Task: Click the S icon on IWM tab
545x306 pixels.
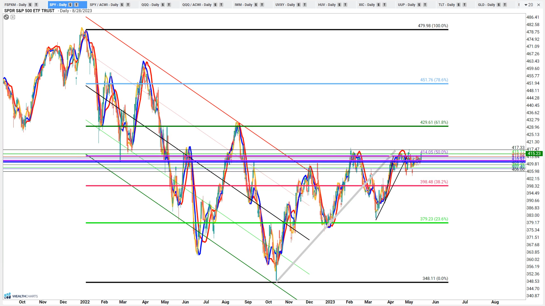Action: click(x=256, y=5)
